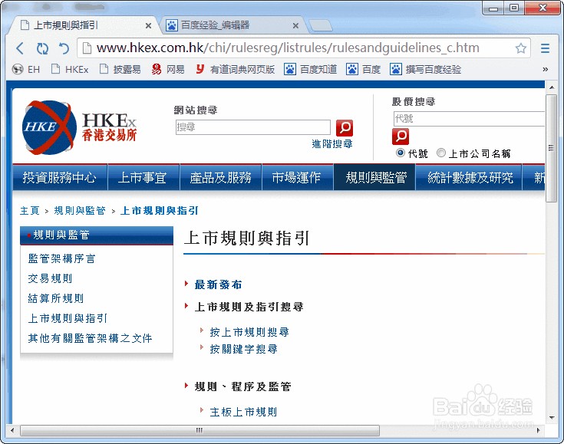
Task: Reload the page with the refresh icon
Action: (x=42, y=48)
